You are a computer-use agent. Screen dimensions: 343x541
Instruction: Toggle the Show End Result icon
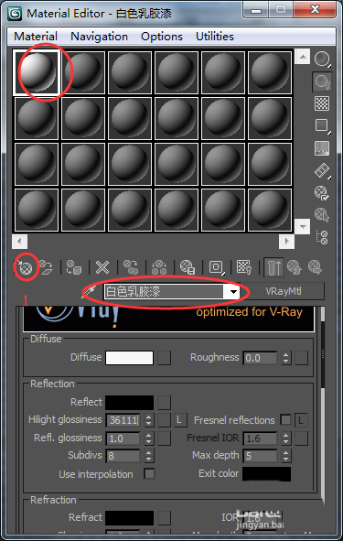(x=274, y=267)
